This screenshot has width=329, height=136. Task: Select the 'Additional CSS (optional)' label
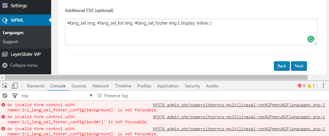[x=89, y=11]
